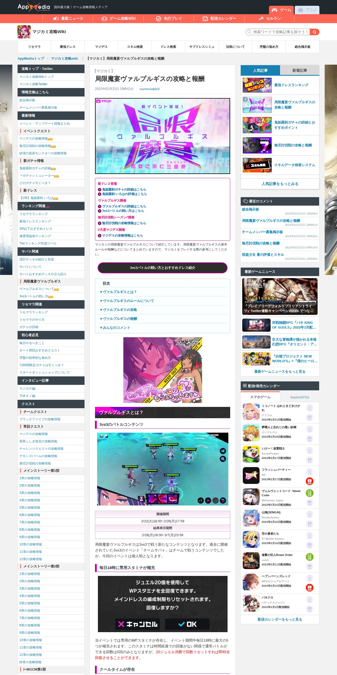Open the 総合掲示板 navigation menu item

click(302, 47)
